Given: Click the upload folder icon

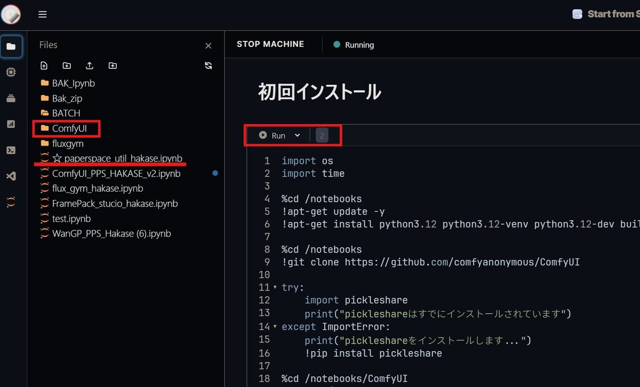Looking at the screenshot, I should [x=113, y=66].
